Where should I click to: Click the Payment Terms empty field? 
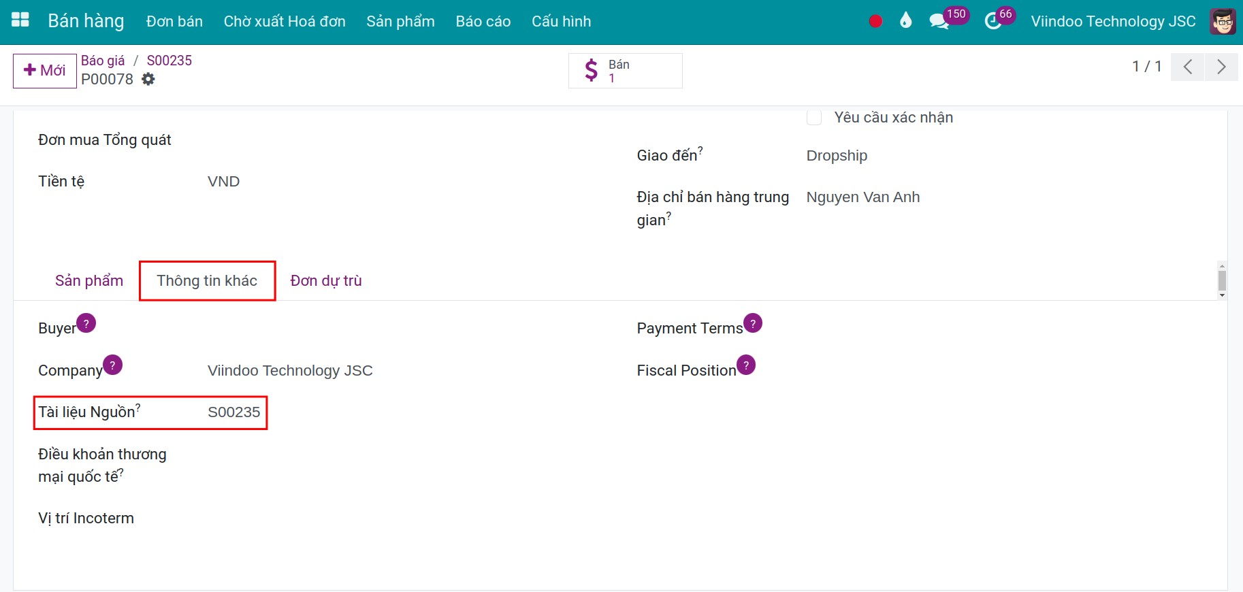click(x=1004, y=329)
